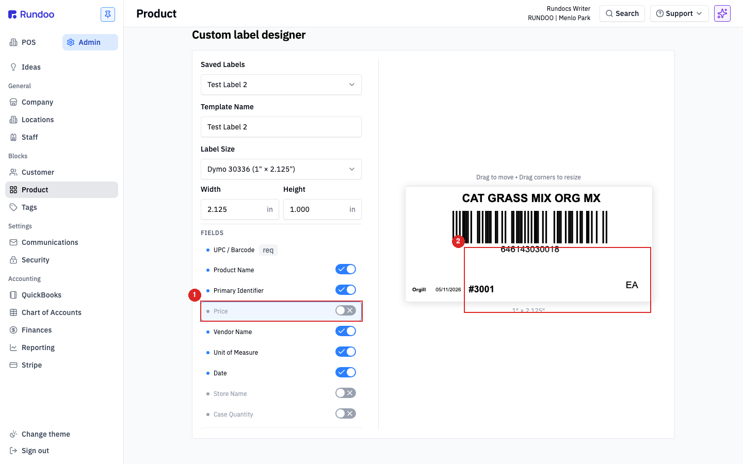The height and width of the screenshot is (464, 743).
Task: Click the Finances dollar icon
Action: [13, 330]
